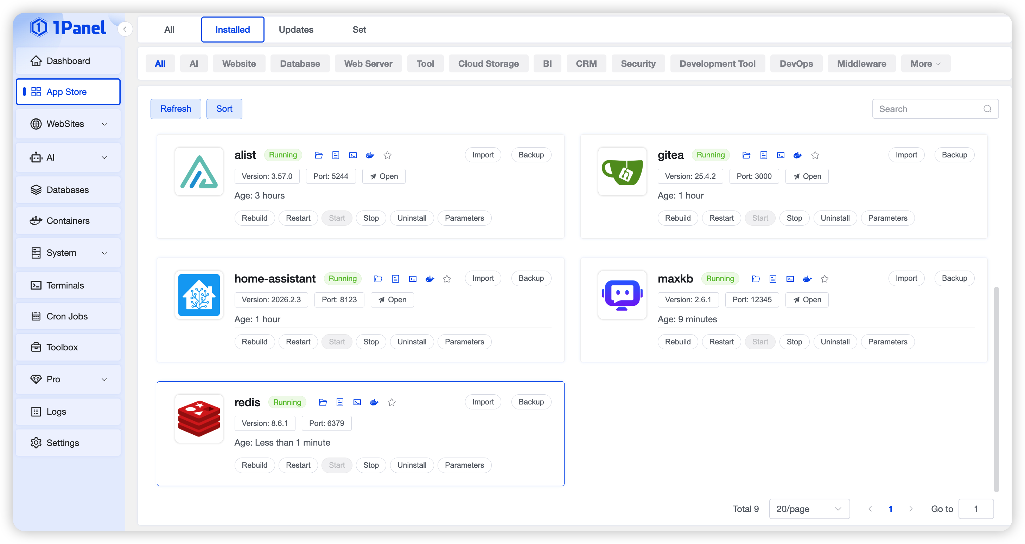The image size is (1025, 544).
Task: Click docker whale icon for redis
Action: click(x=374, y=402)
